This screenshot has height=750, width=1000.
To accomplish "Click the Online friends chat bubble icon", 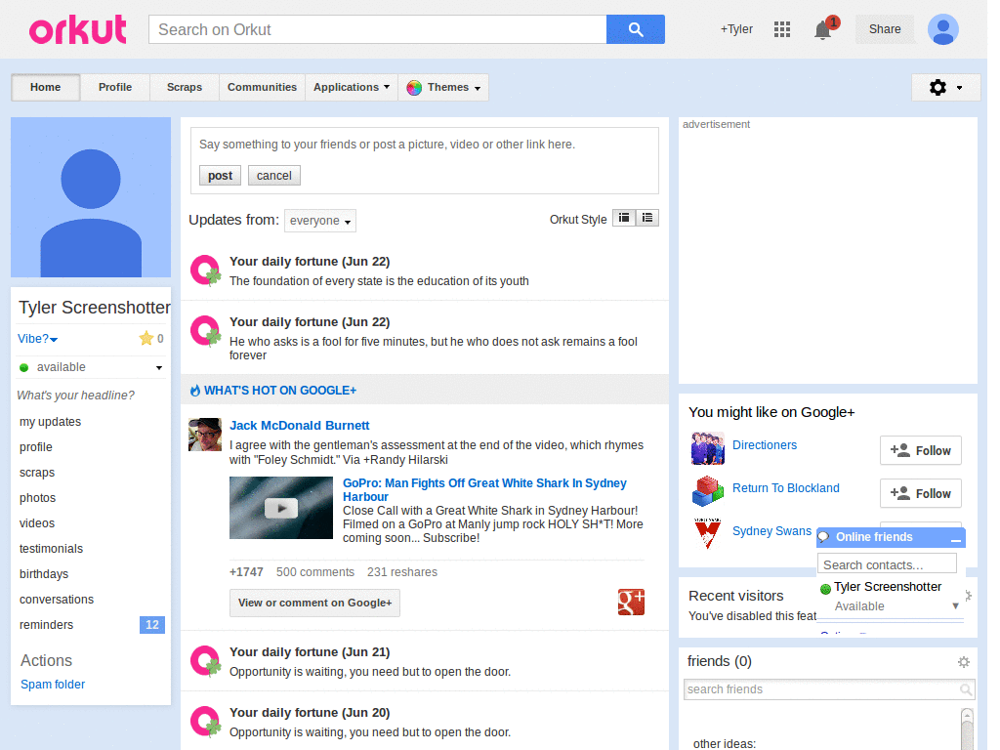I will tap(824, 537).
